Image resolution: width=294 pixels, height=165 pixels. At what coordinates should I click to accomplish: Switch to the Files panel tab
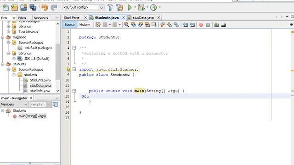(22, 18)
